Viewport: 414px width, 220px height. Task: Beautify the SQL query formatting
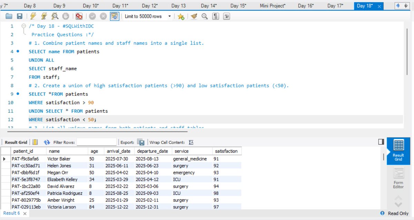pyautogui.click(x=193, y=16)
